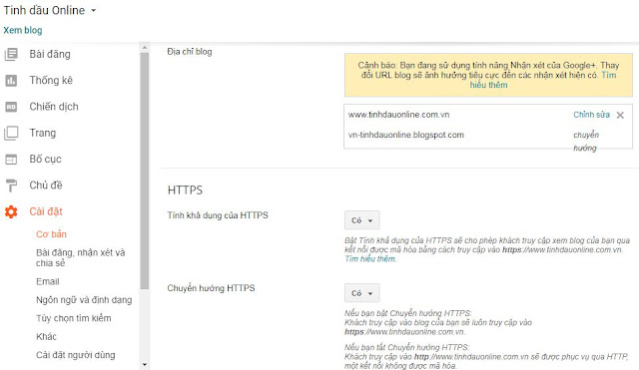This screenshot has width=639, height=370.
Task: Open Email settings submenu
Action: [48, 281]
